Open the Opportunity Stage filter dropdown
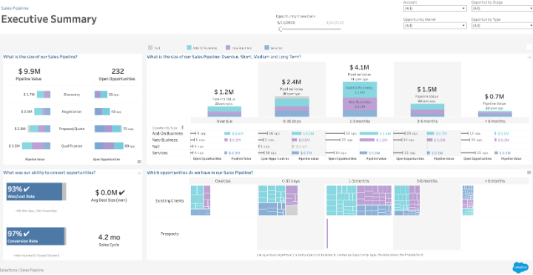Screen dimensions: 533x275 click(503, 8)
